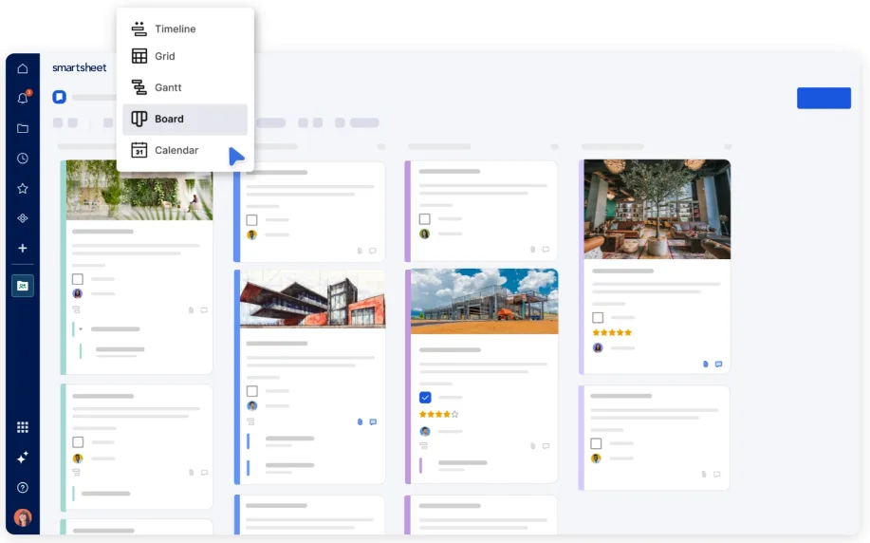Uncheck the checked box on construction card
Screen dimensions: 870x543
pos(425,398)
